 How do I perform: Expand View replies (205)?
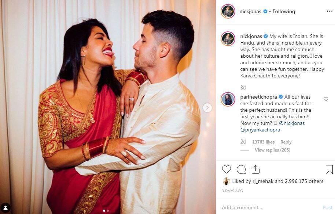[272, 150]
